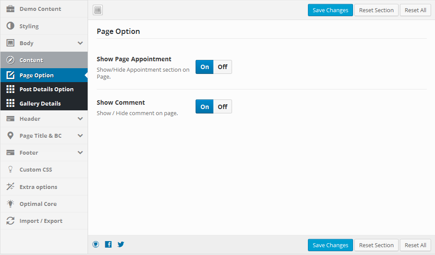The height and width of the screenshot is (255, 435).
Task: Open the Twitter bird icon in footer
Action: (121, 244)
